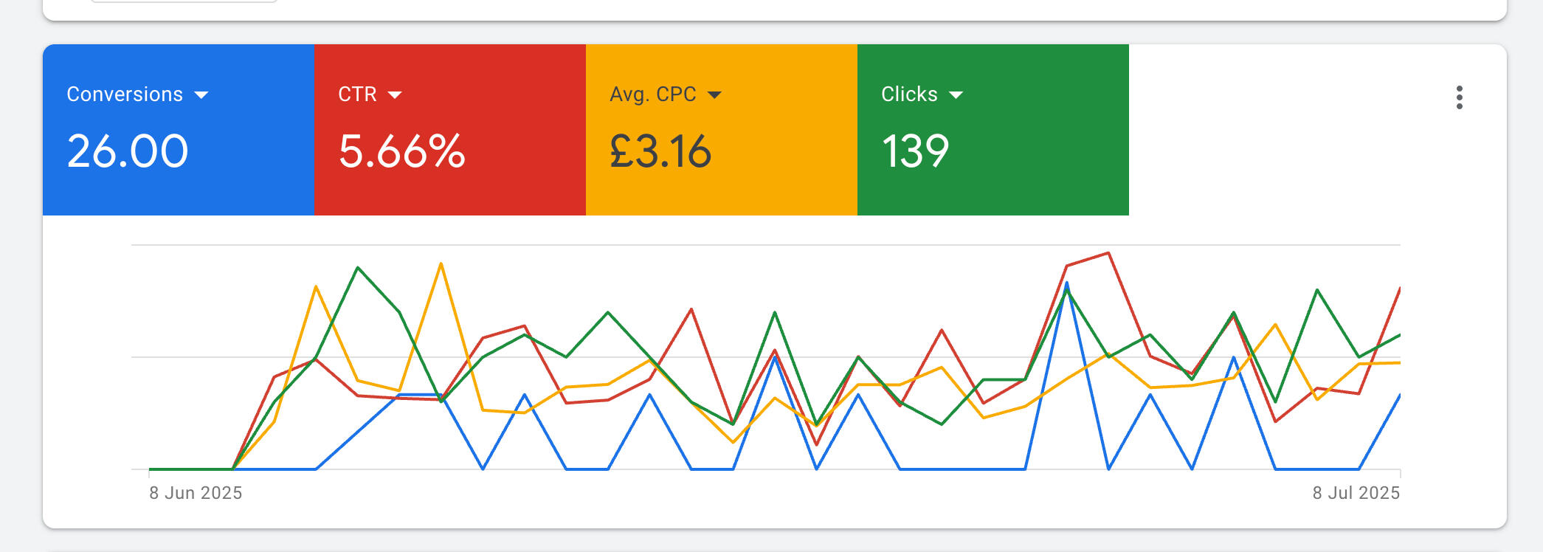Select the CTR metric label

[x=357, y=94]
